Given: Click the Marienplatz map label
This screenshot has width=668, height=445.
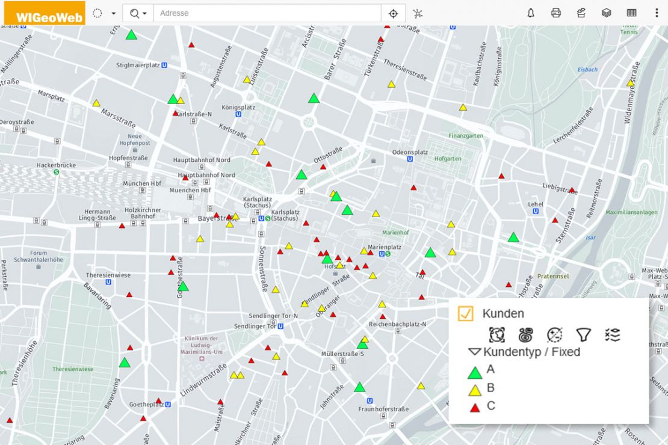Looking at the screenshot, I should [385, 247].
